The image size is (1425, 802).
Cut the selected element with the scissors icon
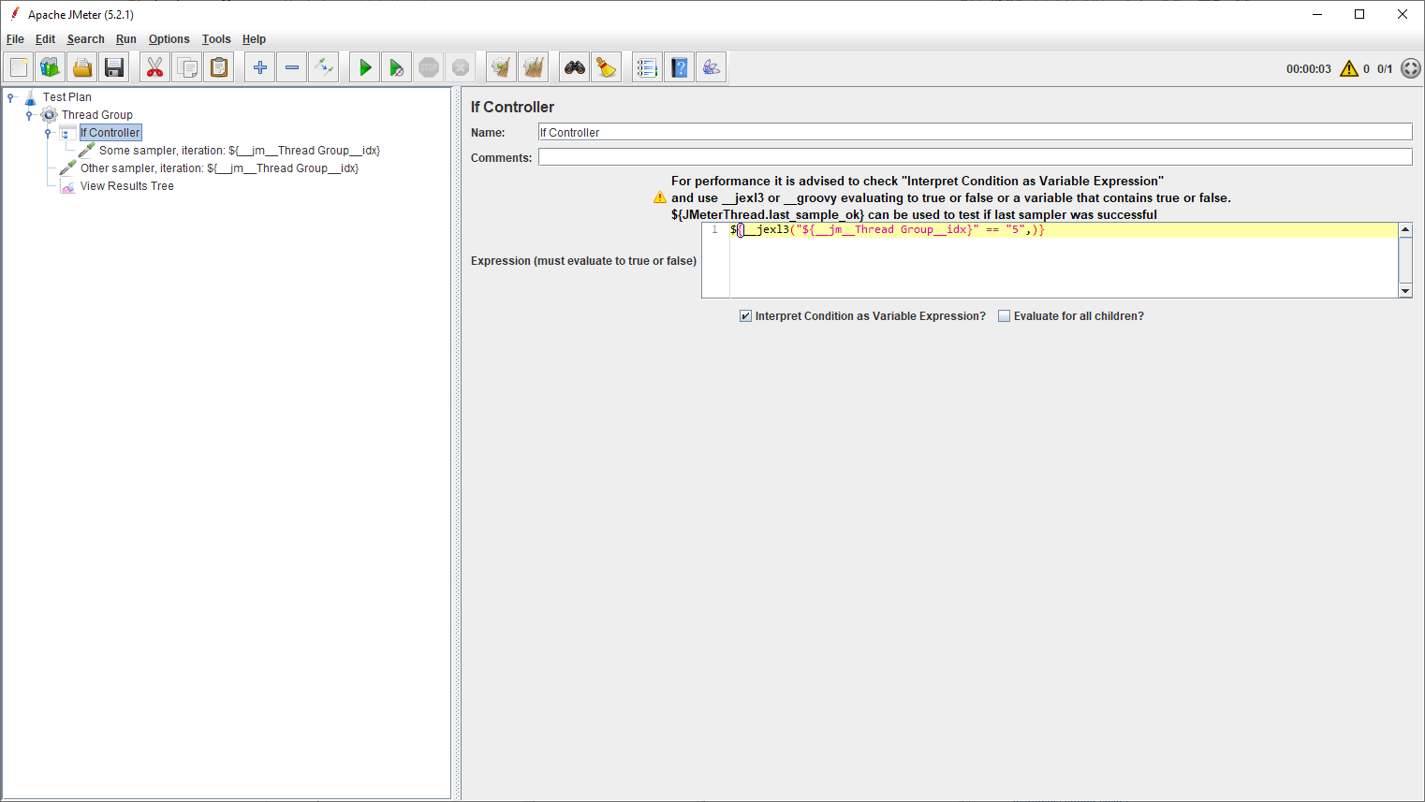point(155,67)
